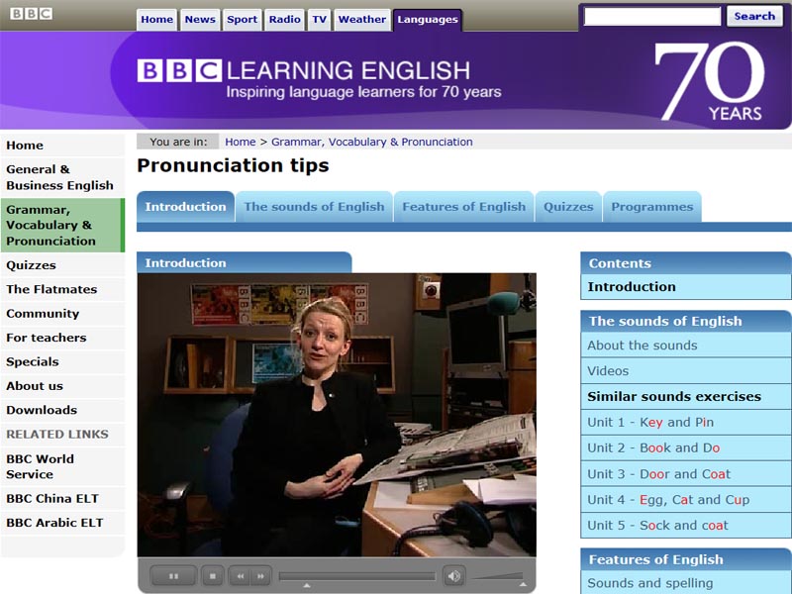The image size is (792, 594).
Task: Click Introduction in the Contents panel
Action: [686, 287]
